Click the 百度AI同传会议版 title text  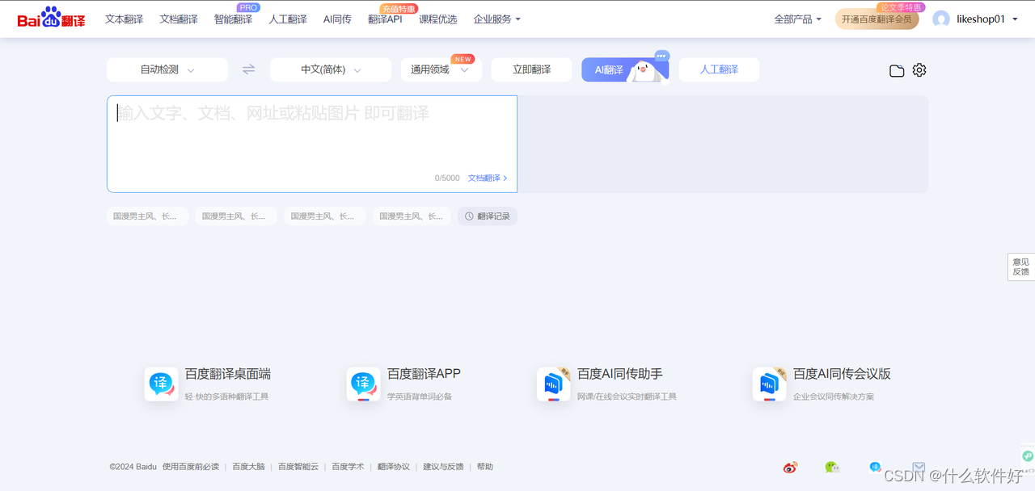point(842,374)
